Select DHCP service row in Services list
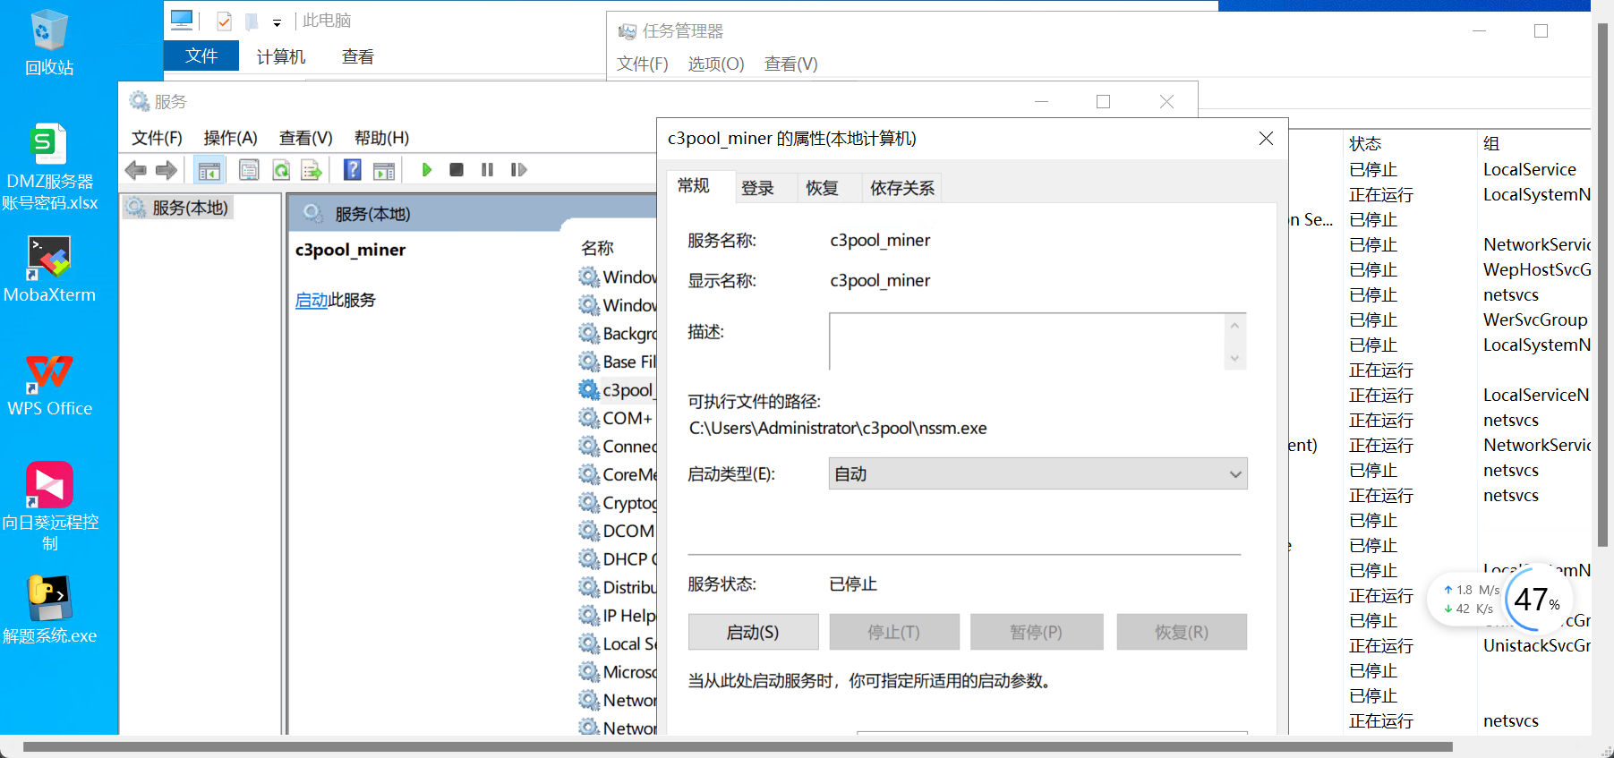This screenshot has width=1614, height=758. tap(617, 558)
